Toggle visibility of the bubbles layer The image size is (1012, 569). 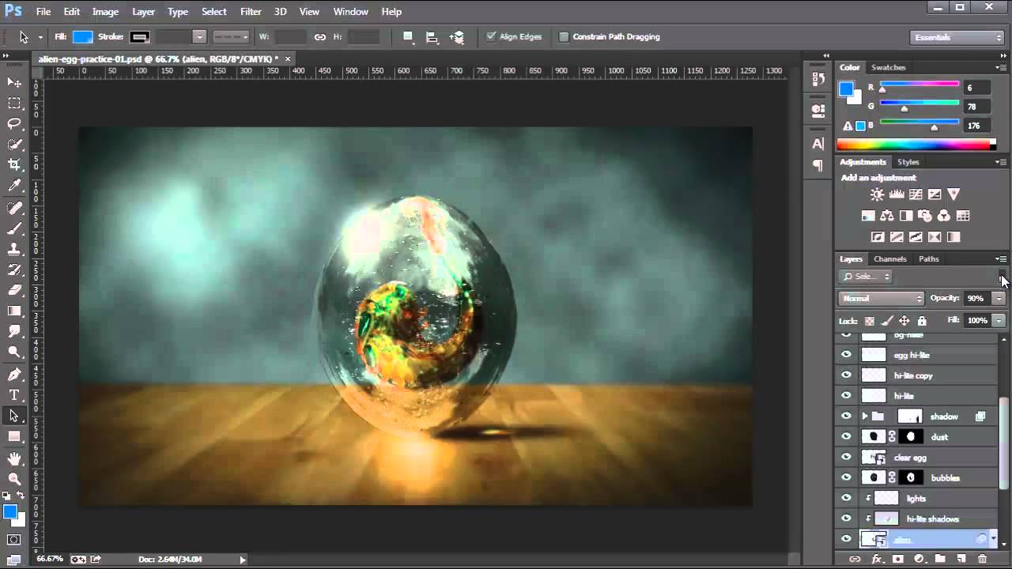click(846, 477)
